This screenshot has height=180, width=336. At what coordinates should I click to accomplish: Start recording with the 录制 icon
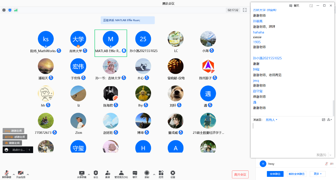pos(147,174)
